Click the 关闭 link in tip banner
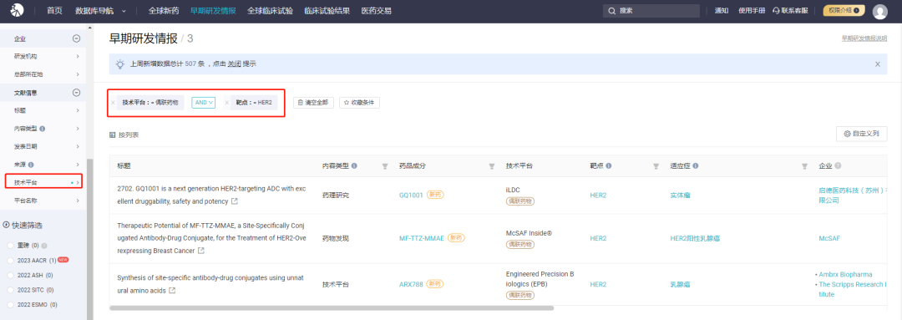 [x=234, y=64]
